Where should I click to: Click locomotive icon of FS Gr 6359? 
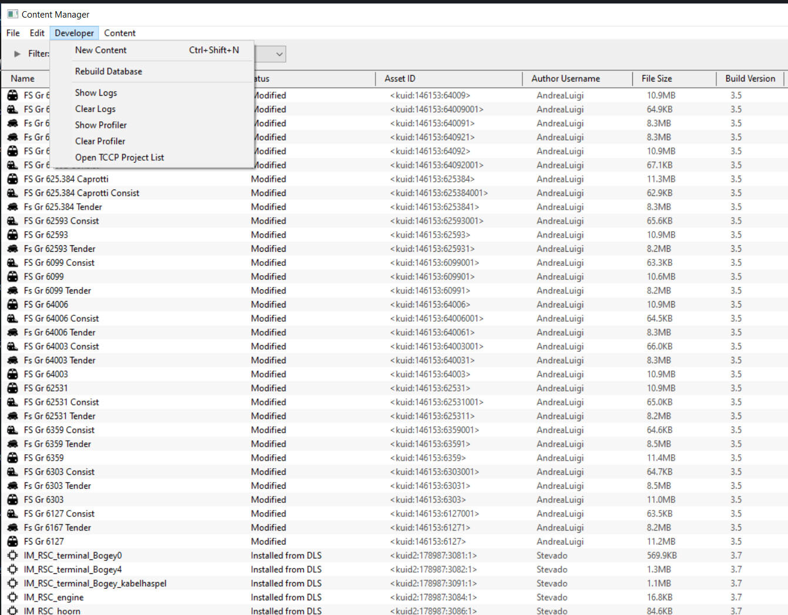pyautogui.click(x=12, y=458)
